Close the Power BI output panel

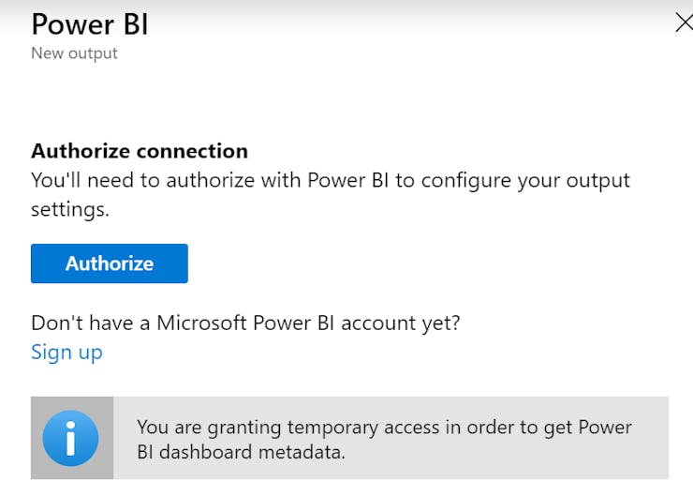tap(683, 23)
